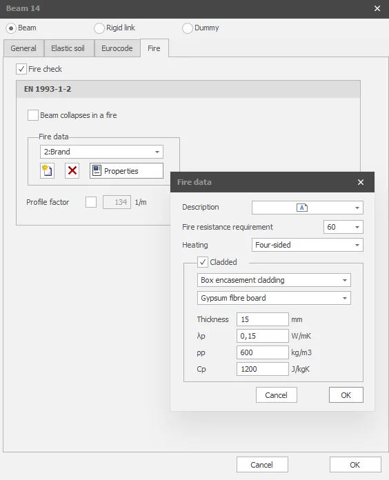Switch to the General tab
Viewport: 389px width, 480px height.
tap(23, 48)
